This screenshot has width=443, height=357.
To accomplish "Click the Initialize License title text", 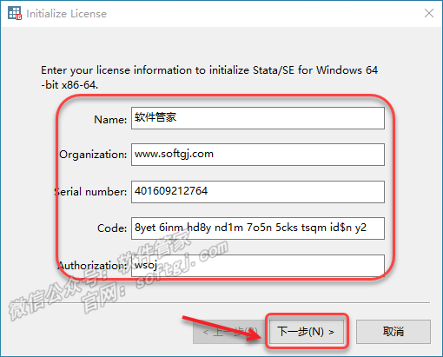I will pos(67,14).
